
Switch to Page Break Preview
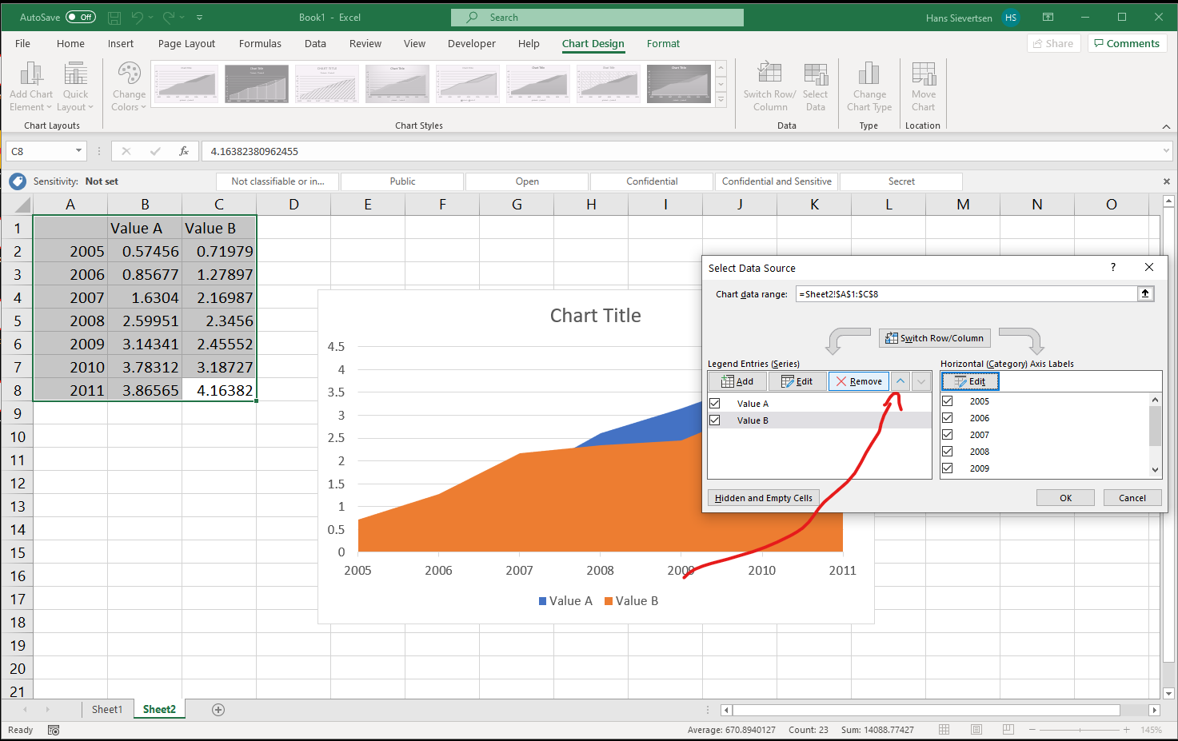pyautogui.click(x=1008, y=730)
